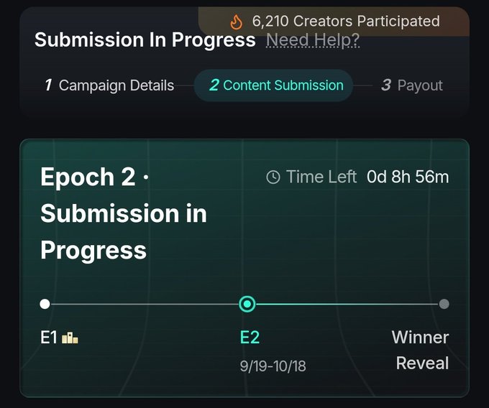
Task: Click the podium leaderboard icon next to E1
Action: (70, 338)
